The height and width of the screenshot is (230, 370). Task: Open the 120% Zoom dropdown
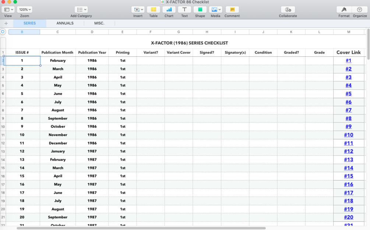click(x=25, y=10)
